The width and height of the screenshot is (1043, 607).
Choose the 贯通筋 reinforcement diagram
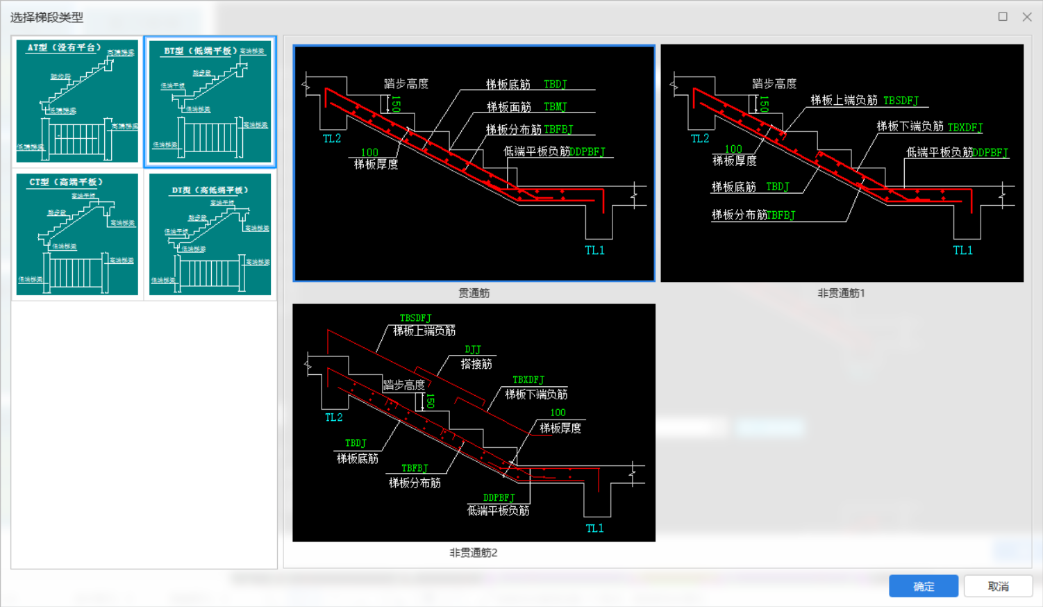pyautogui.click(x=474, y=163)
